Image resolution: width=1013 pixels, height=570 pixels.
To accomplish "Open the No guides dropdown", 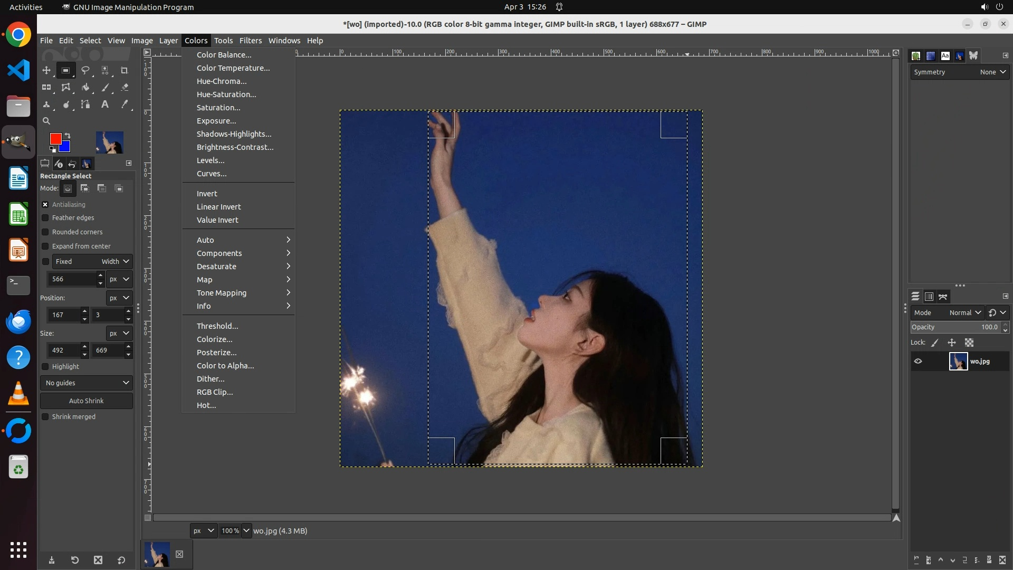I will click(87, 383).
